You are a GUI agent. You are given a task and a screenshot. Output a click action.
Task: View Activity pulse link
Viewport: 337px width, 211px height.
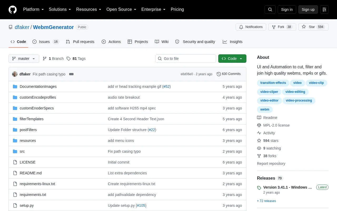(266, 133)
